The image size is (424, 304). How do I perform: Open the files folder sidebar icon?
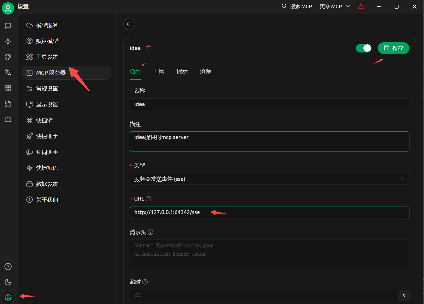click(x=8, y=120)
